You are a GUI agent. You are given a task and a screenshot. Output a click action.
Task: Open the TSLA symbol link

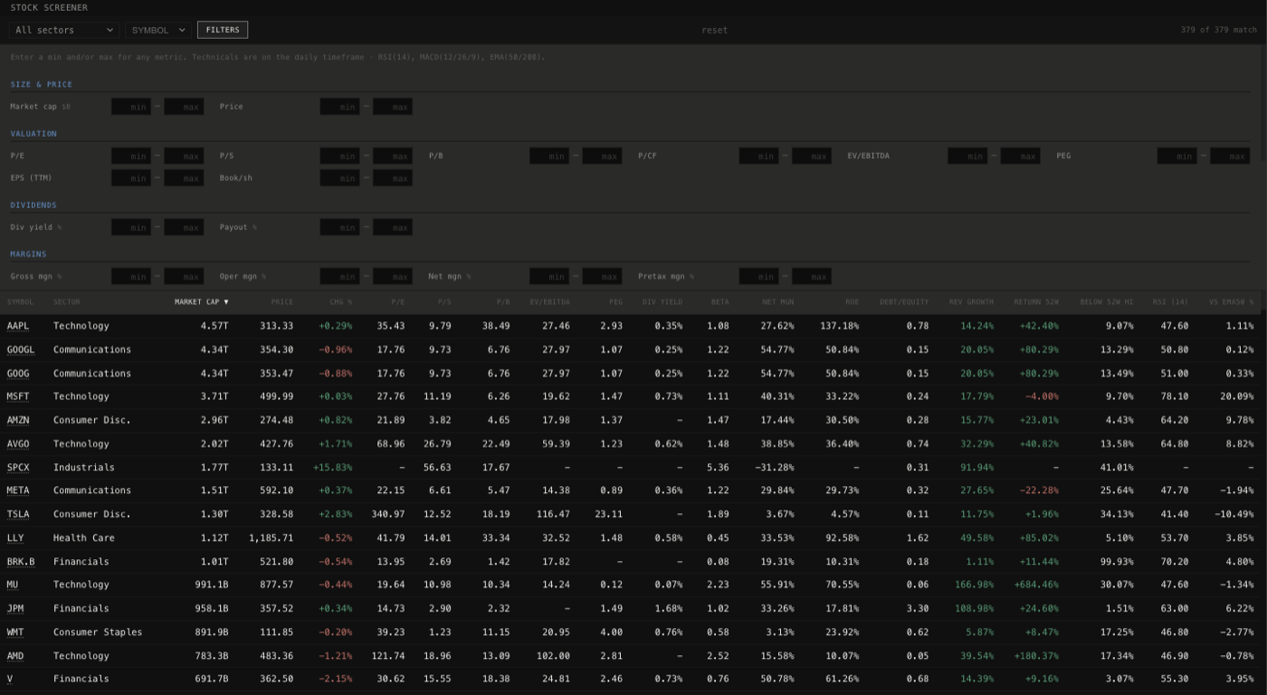(x=18, y=514)
